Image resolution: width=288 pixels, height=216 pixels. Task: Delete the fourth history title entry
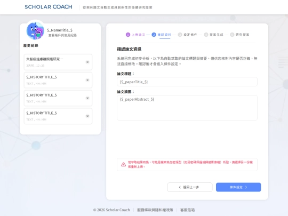coord(87,116)
